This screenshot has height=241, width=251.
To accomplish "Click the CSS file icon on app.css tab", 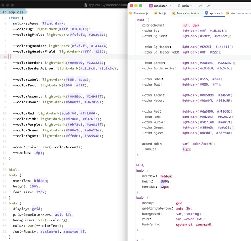I will pos(206,13).
